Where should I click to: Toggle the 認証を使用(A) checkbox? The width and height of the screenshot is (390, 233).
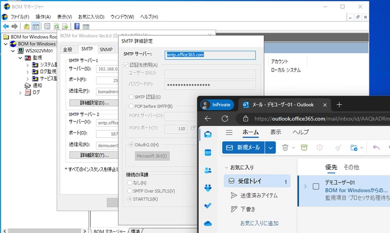[126, 65]
